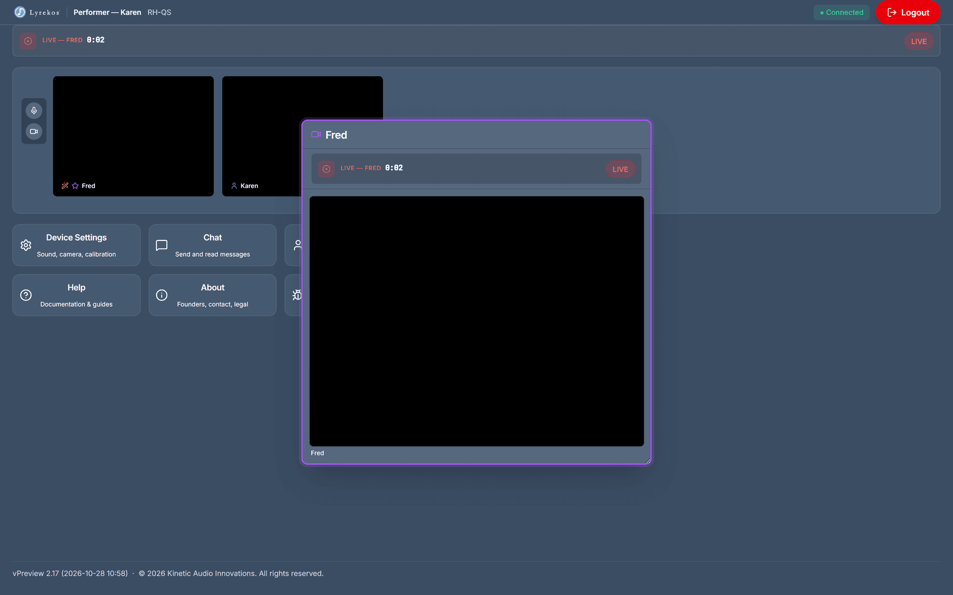This screenshot has height=595, width=953.
Task: Open Device Settings card
Action: pyautogui.click(x=76, y=245)
